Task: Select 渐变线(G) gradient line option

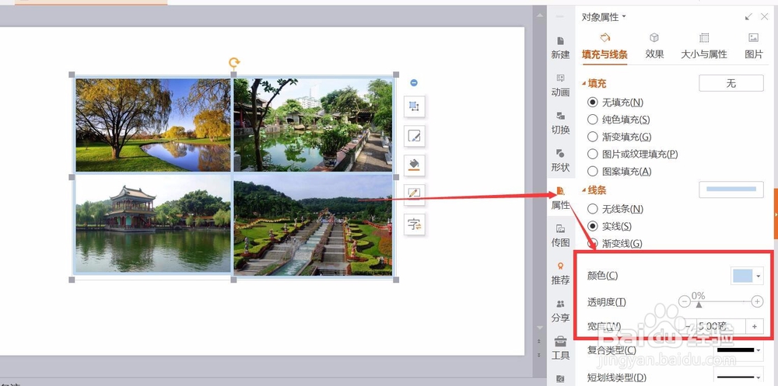Action: (615, 243)
